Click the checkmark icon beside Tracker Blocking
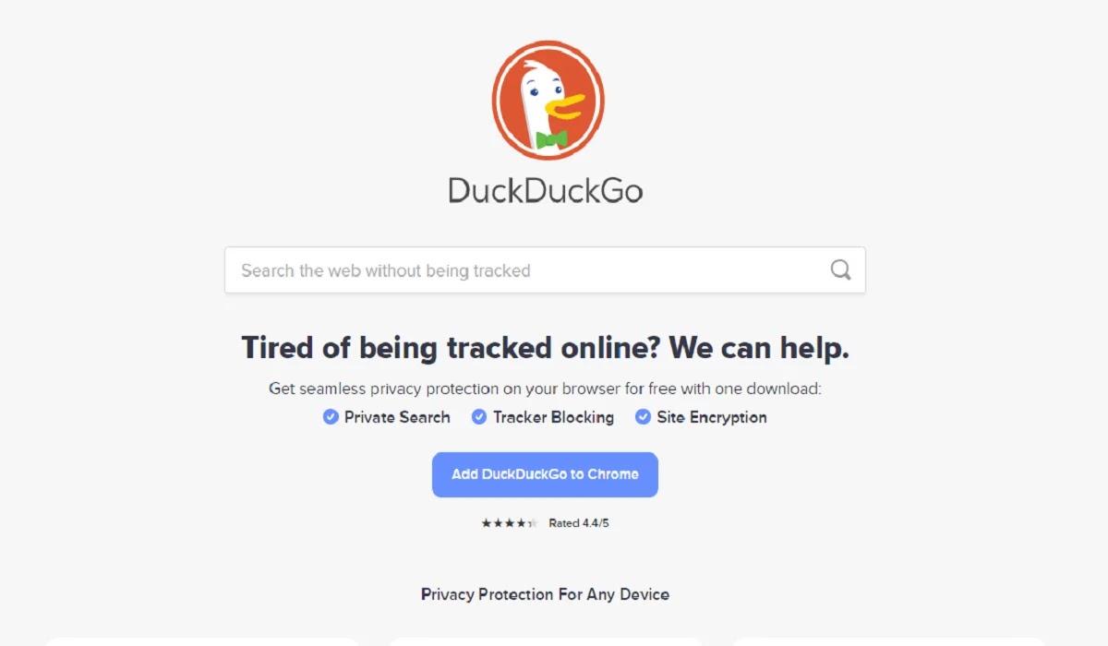The height and width of the screenshot is (646, 1108). pos(479,417)
